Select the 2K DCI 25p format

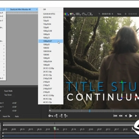[51, 75]
